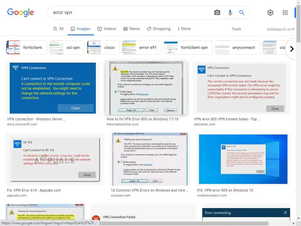Open SafeSearch on dropdown
The width and height of the screenshot is (301, 226).
(280, 29)
